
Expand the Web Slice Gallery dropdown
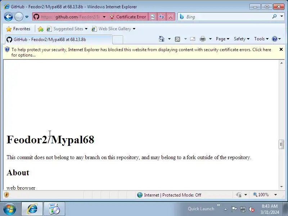click(x=134, y=29)
